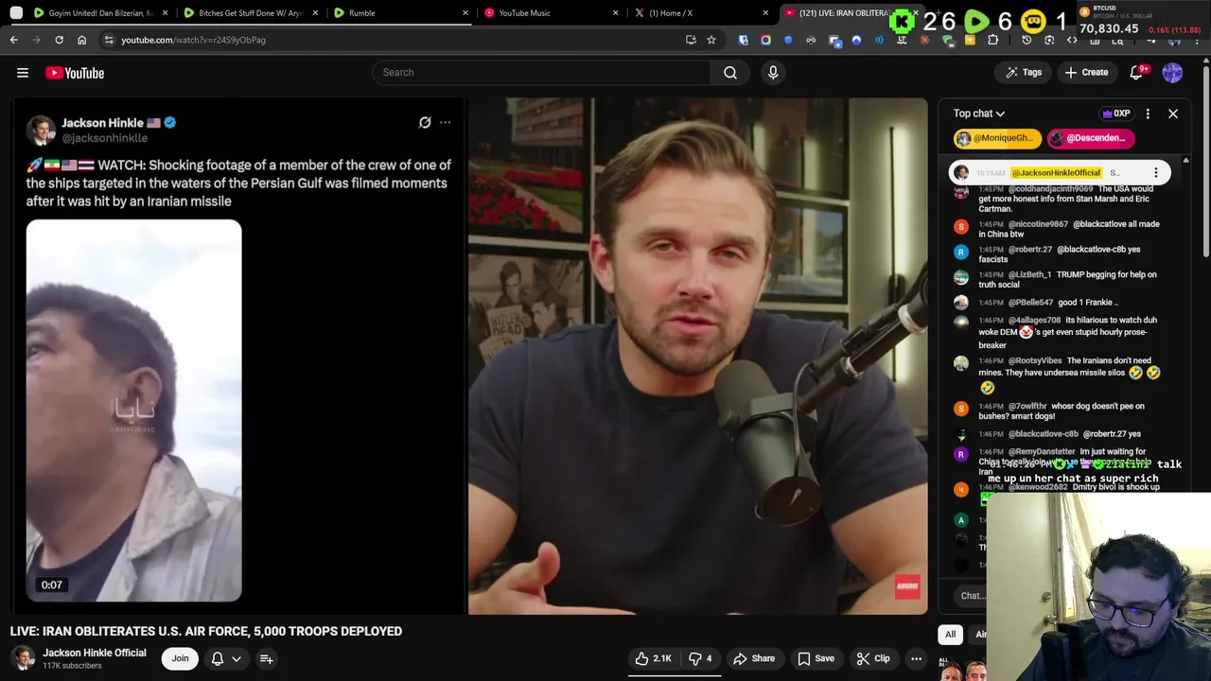The image size is (1211, 681).
Task: Open the 0XP crown points badge
Action: click(1116, 113)
